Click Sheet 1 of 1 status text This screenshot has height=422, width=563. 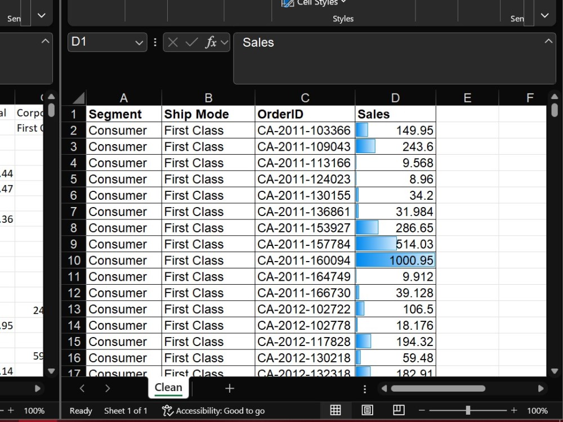click(x=126, y=411)
